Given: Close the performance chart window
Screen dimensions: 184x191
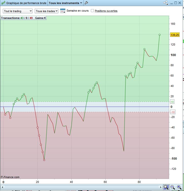Looking at the screenshot, I should point(180,3).
